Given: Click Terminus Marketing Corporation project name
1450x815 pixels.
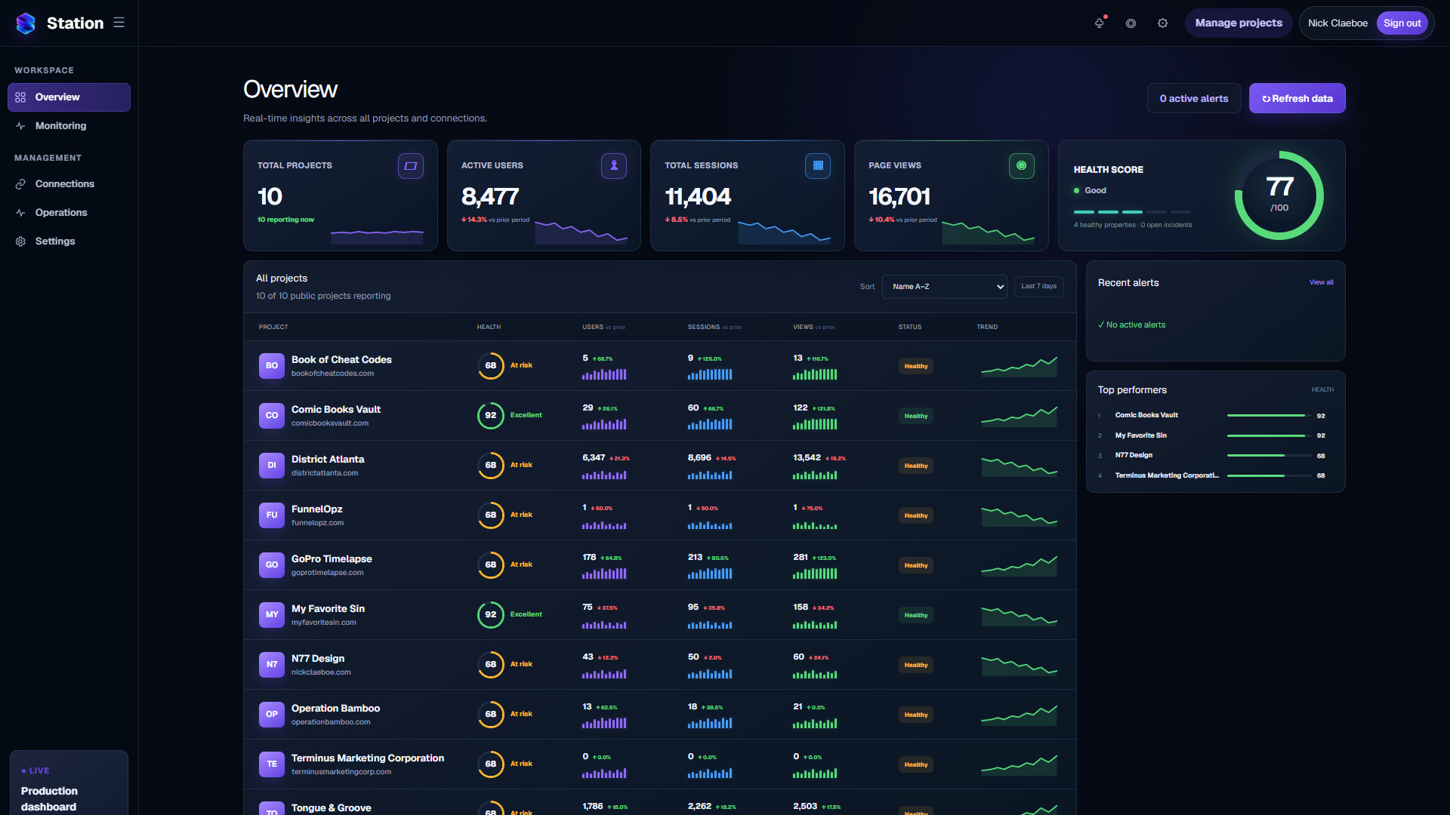Looking at the screenshot, I should [x=368, y=758].
